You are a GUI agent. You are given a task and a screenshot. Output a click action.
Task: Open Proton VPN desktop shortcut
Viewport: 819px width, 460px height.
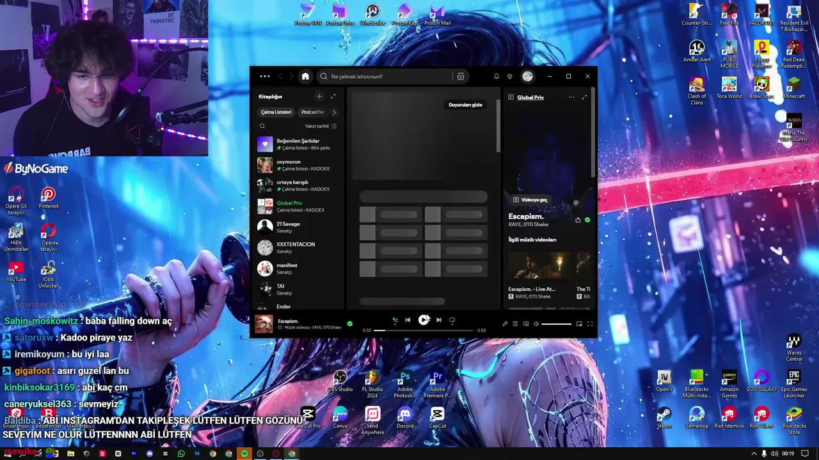(308, 15)
